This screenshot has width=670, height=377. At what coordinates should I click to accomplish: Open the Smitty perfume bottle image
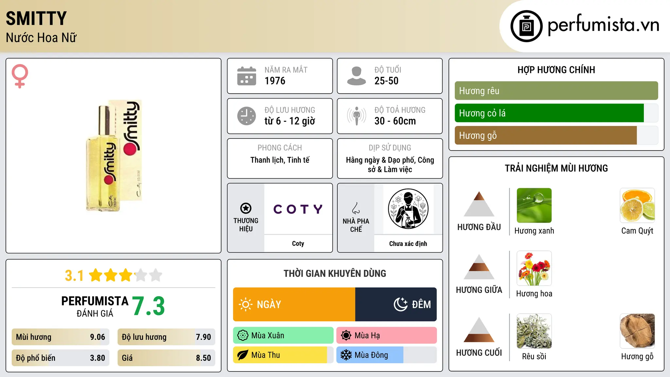pos(114,155)
